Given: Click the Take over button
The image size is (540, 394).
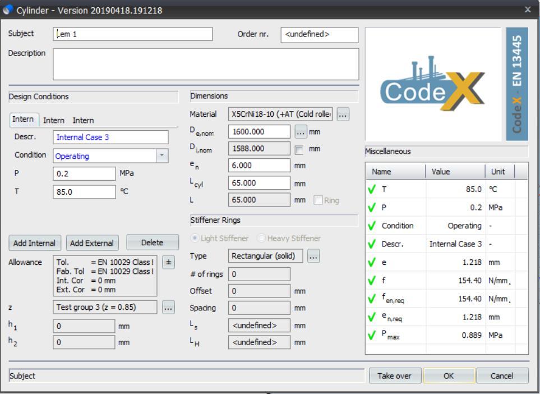Looking at the screenshot, I should [395, 375].
